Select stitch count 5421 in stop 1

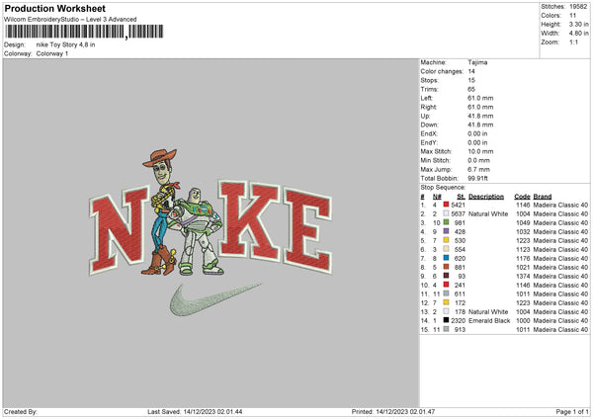point(458,205)
